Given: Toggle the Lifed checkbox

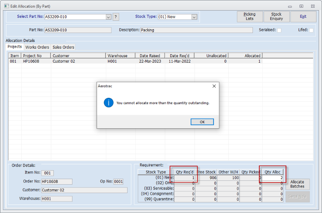Looking at the screenshot, I should (311, 30).
